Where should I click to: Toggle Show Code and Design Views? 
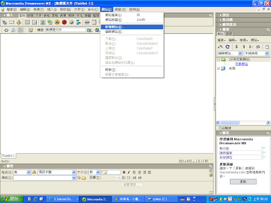pos(14,30)
